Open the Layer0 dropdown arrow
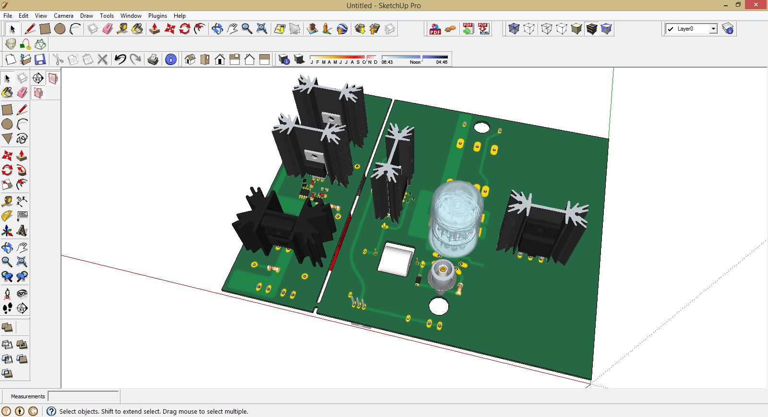 point(713,29)
